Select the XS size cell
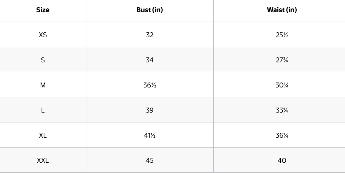 click(x=43, y=35)
